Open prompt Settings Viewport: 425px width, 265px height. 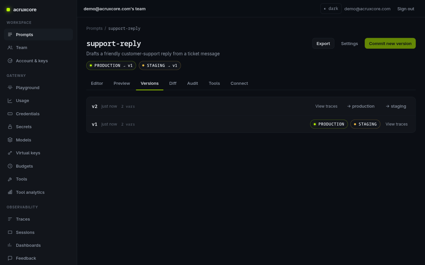point(350,43)
